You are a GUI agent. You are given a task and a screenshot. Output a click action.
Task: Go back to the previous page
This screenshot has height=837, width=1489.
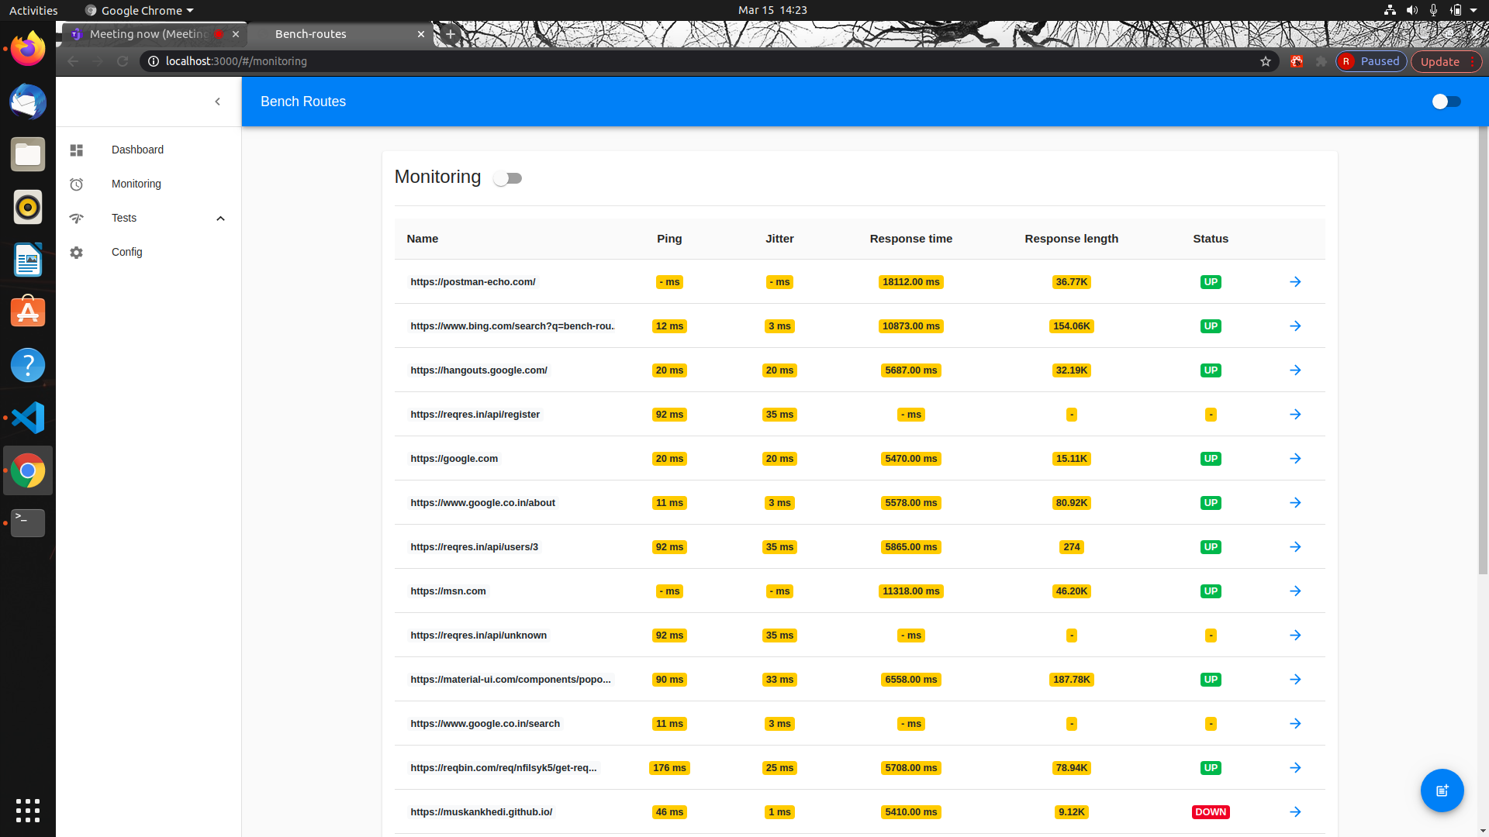point(73,61)
